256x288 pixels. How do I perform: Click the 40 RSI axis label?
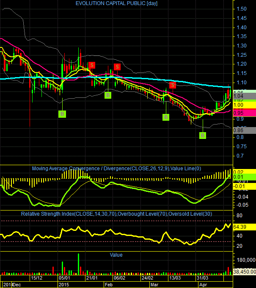(239, 236)
